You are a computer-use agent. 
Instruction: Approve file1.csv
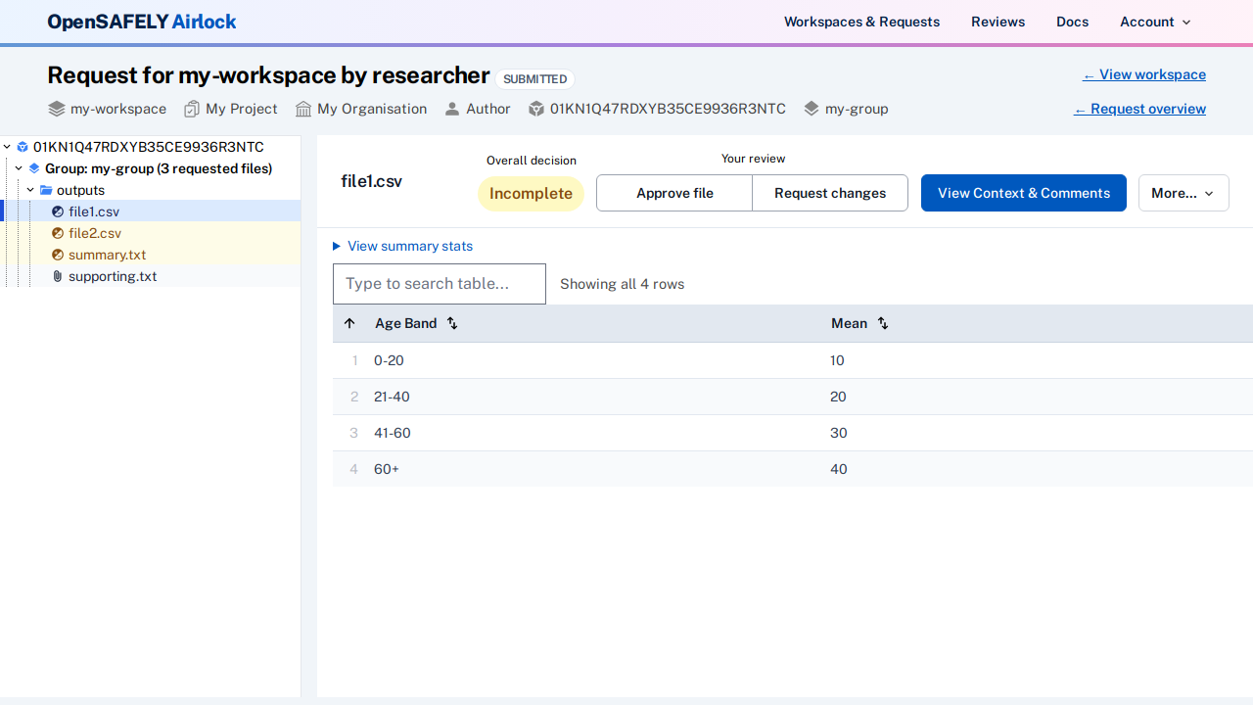[673, 193]
